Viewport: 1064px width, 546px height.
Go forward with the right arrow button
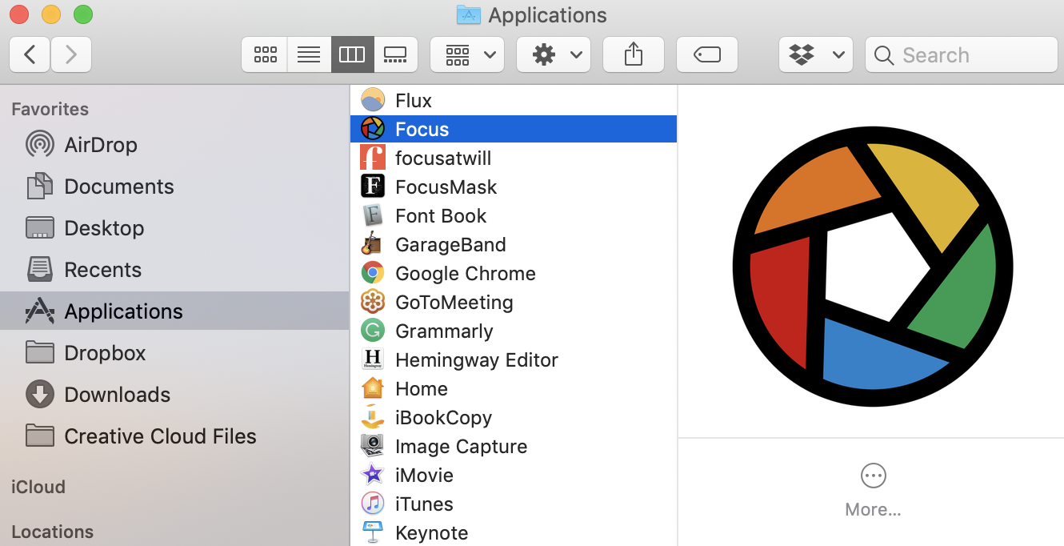point(71,54)
